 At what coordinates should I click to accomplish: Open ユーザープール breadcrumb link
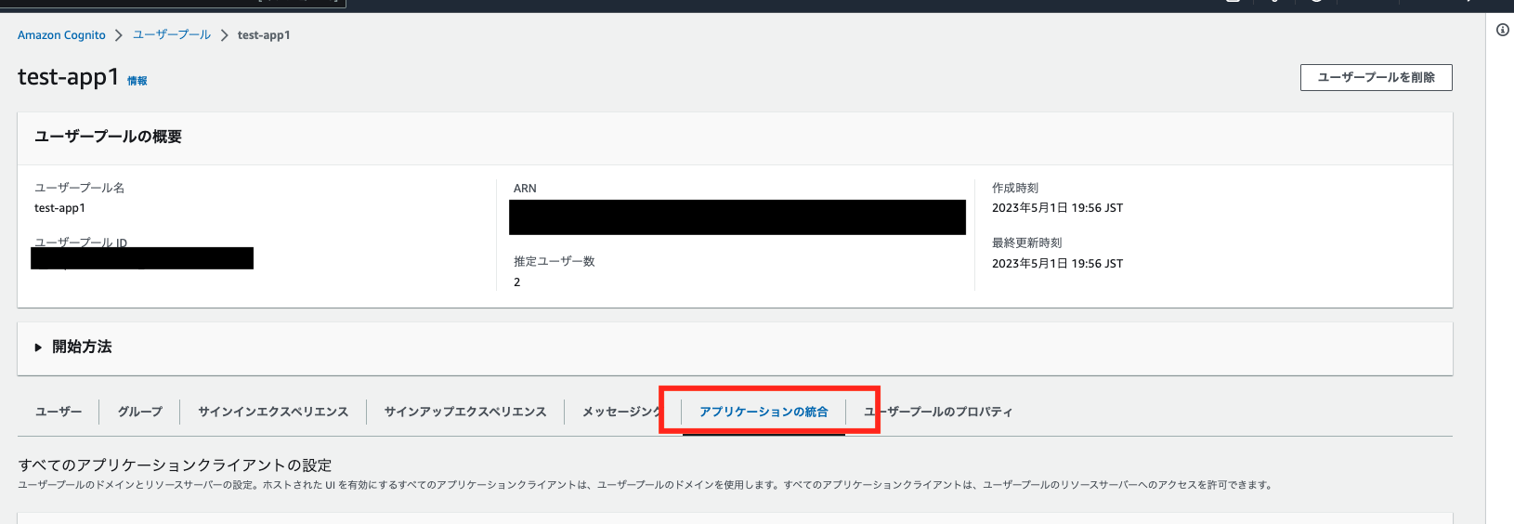pyautogui.click(x=172, y=35)
